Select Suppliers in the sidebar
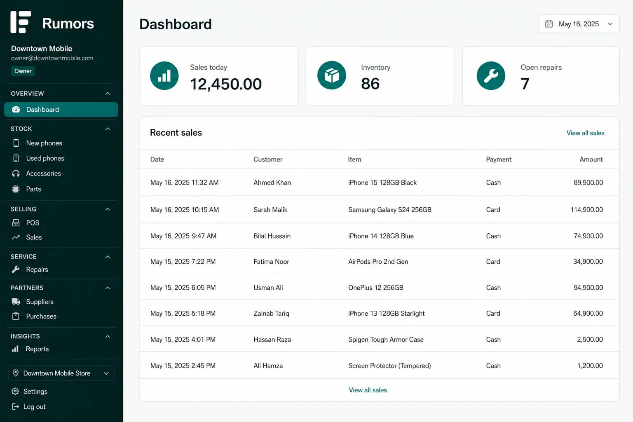633x422 pixels. (40, 302)
